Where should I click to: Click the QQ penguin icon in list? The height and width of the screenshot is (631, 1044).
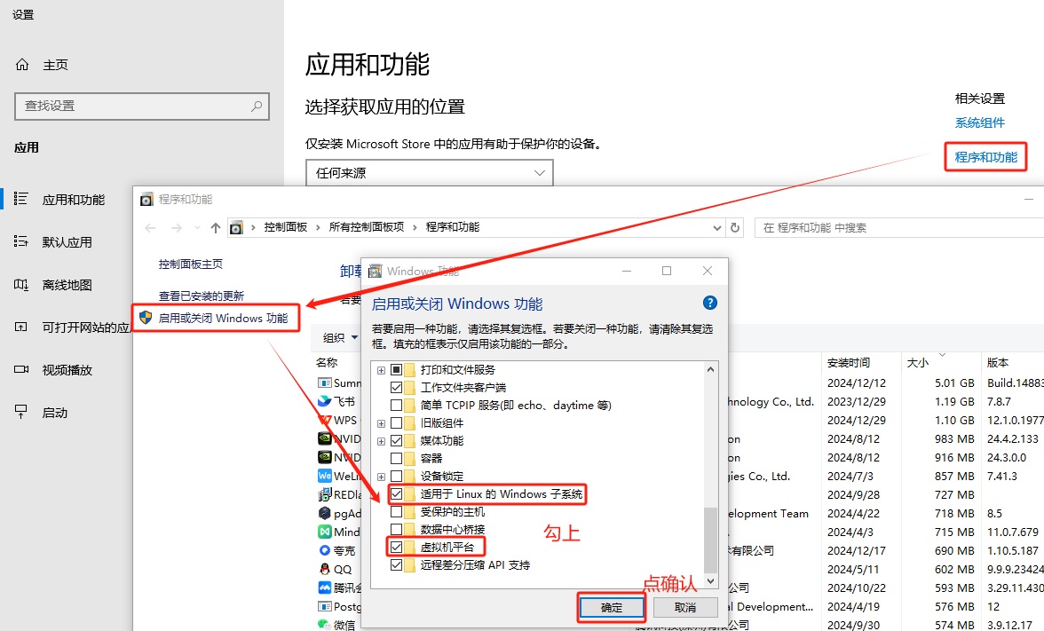[x=325, y=569]
